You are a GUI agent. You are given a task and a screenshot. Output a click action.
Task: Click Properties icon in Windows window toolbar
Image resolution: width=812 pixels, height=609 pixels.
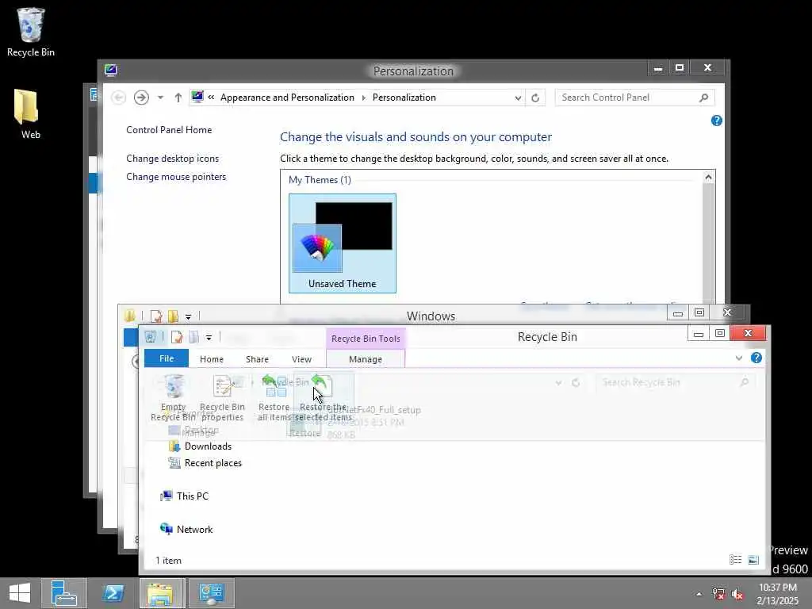[x=156, y=316]
